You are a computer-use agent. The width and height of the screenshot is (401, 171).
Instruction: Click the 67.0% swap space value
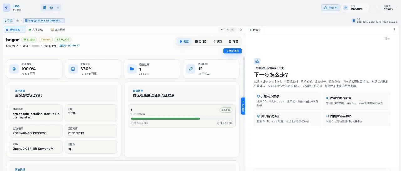tap(86, 69)
